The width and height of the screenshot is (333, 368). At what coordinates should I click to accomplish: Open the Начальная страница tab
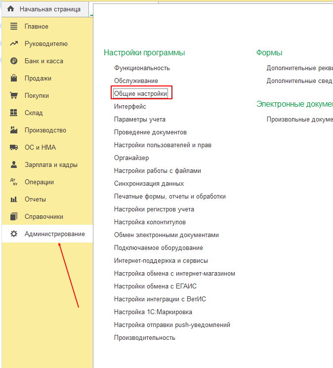[x=45, y=9]
